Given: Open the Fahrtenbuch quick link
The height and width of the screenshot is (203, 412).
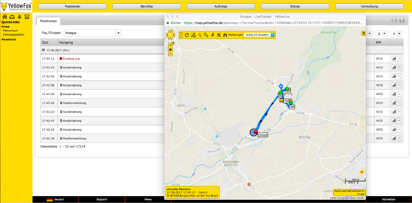Looking at the screenshot, I should [10, 30].
